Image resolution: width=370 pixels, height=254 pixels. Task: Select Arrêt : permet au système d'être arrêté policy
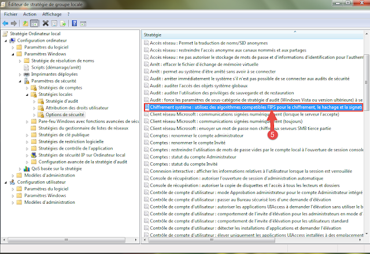point(212,72)
